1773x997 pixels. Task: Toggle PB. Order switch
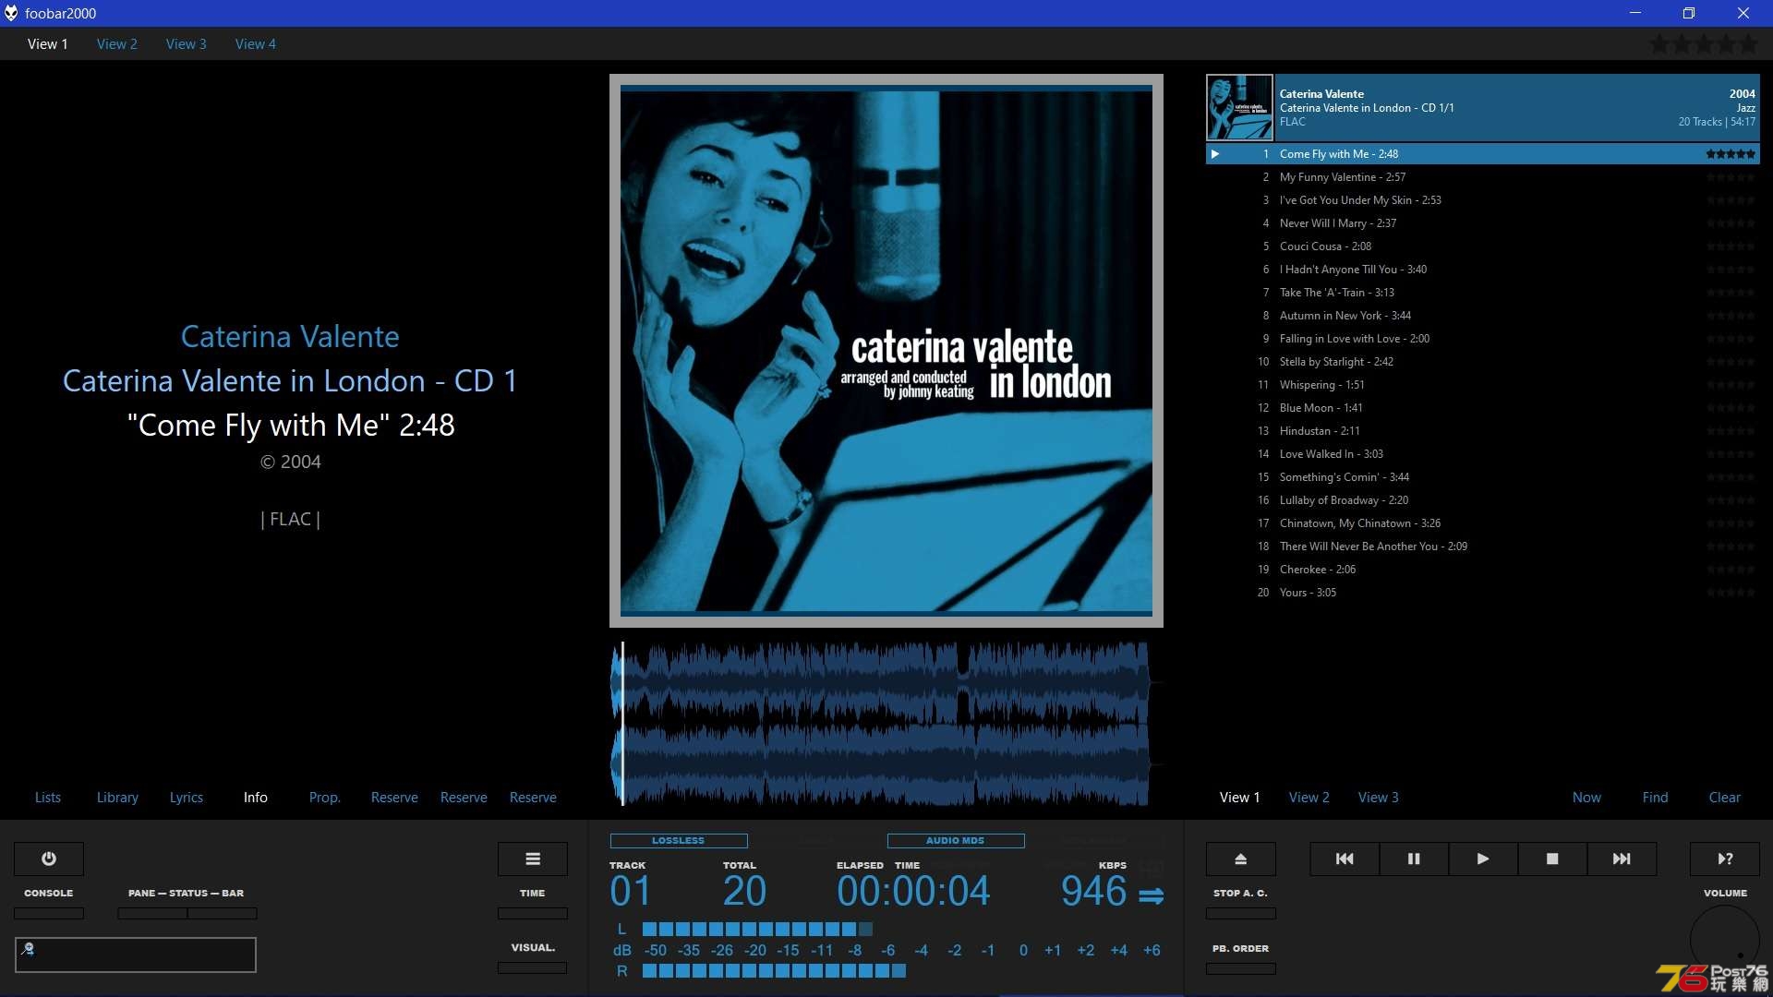pos(1241,968)
